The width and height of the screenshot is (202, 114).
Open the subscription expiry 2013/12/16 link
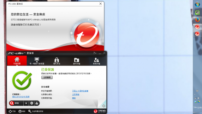coord(21,97)
